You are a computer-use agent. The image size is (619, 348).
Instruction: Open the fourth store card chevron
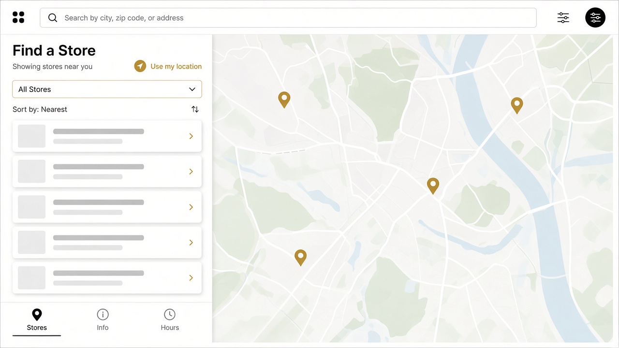191,243
